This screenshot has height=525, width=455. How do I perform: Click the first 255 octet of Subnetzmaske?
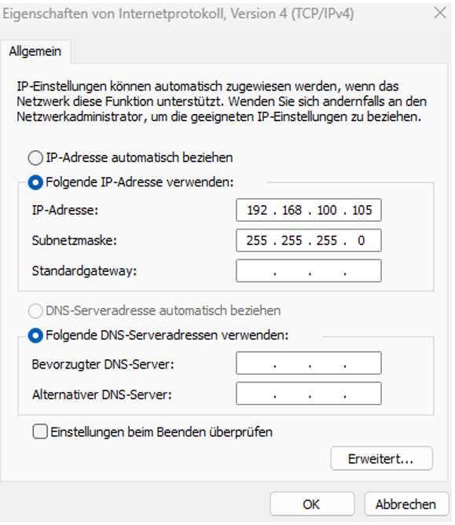257,240
